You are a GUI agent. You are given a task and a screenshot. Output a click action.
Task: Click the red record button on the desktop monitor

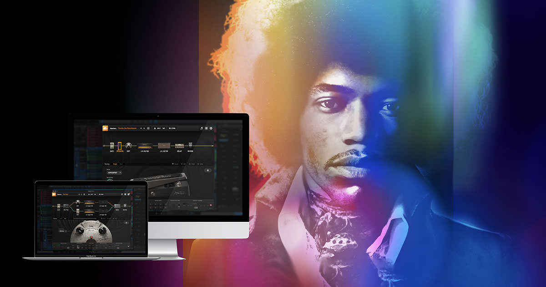tap(211, 205)
